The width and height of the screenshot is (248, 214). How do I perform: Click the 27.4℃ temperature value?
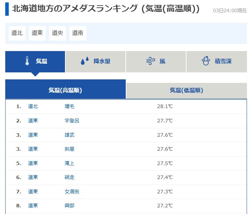pos(165,177)
